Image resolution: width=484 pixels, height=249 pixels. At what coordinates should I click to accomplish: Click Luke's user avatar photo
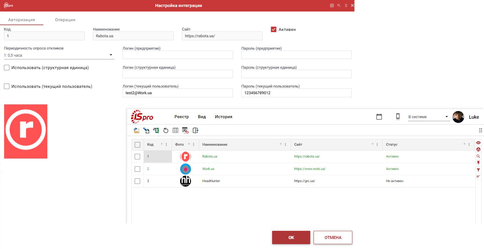point(458,117)
